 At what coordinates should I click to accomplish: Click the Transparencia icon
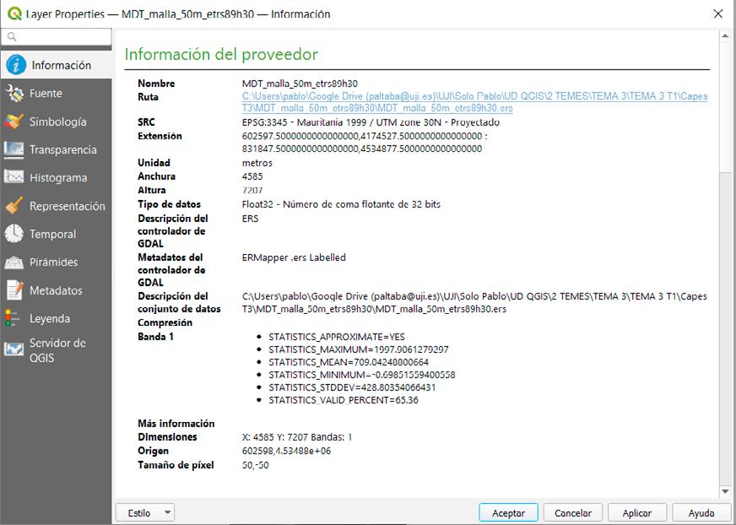pos(14,149)
